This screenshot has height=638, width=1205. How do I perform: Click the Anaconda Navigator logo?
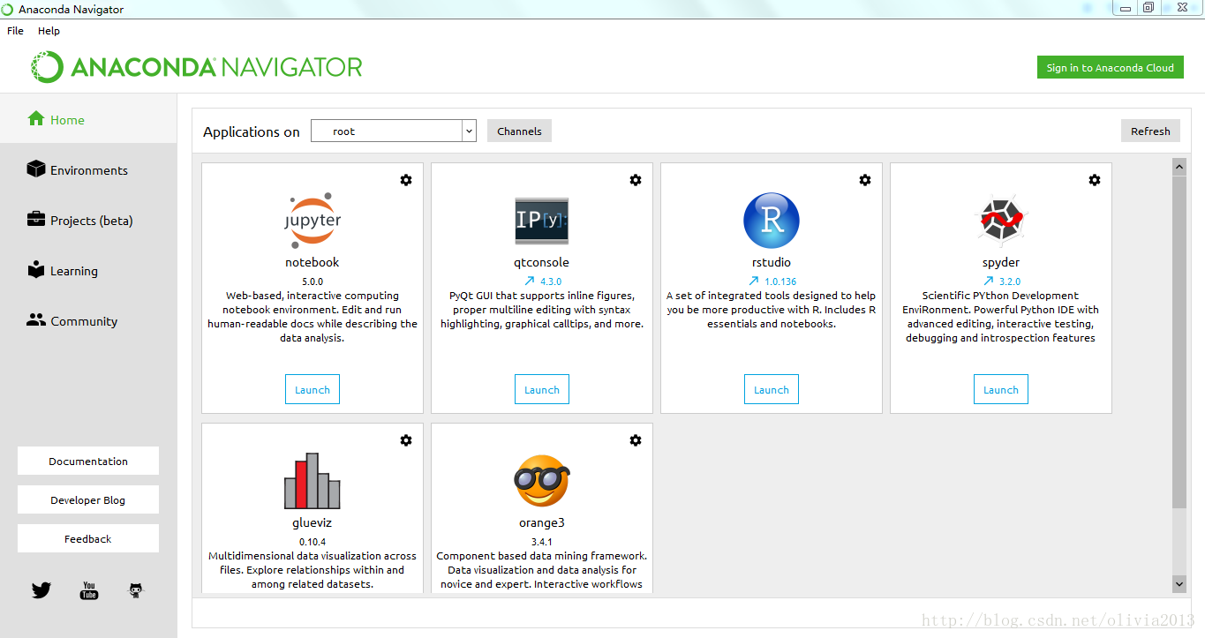[x=197, y=67]
